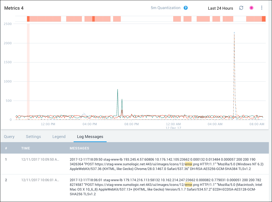The image size is (272, 202).
Task: Click the pink circle indicator icon
Action: pos(251,8)
